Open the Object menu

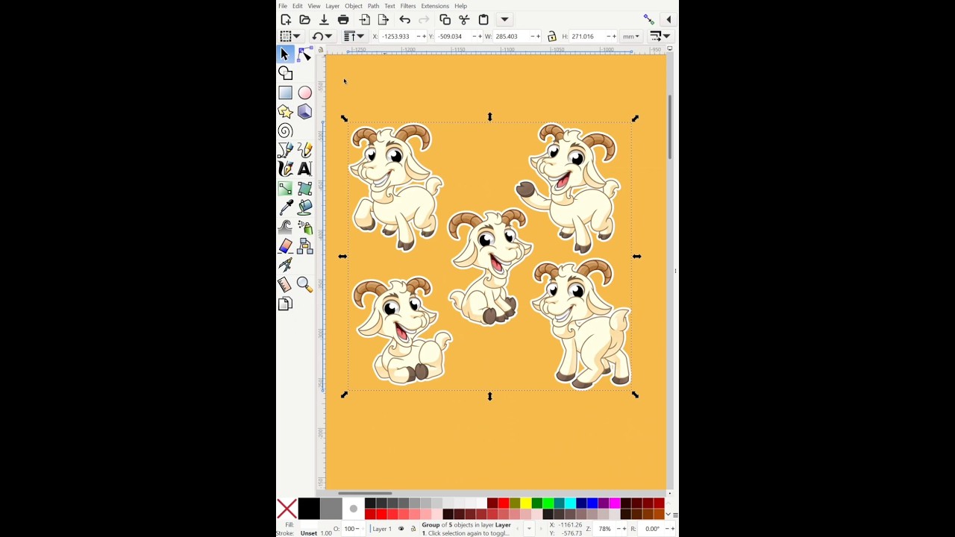pos(354,6)
